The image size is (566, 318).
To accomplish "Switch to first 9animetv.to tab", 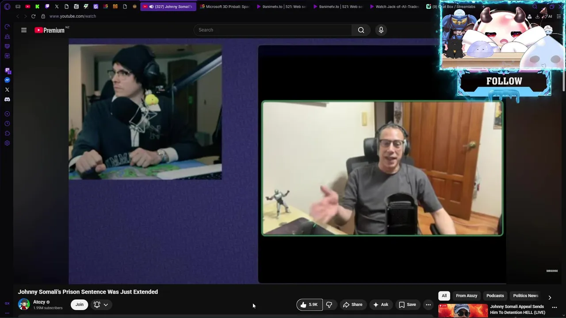I will click(282, 7).
